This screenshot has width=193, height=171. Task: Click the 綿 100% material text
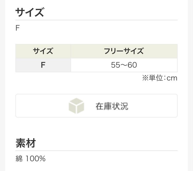(30, 159)
